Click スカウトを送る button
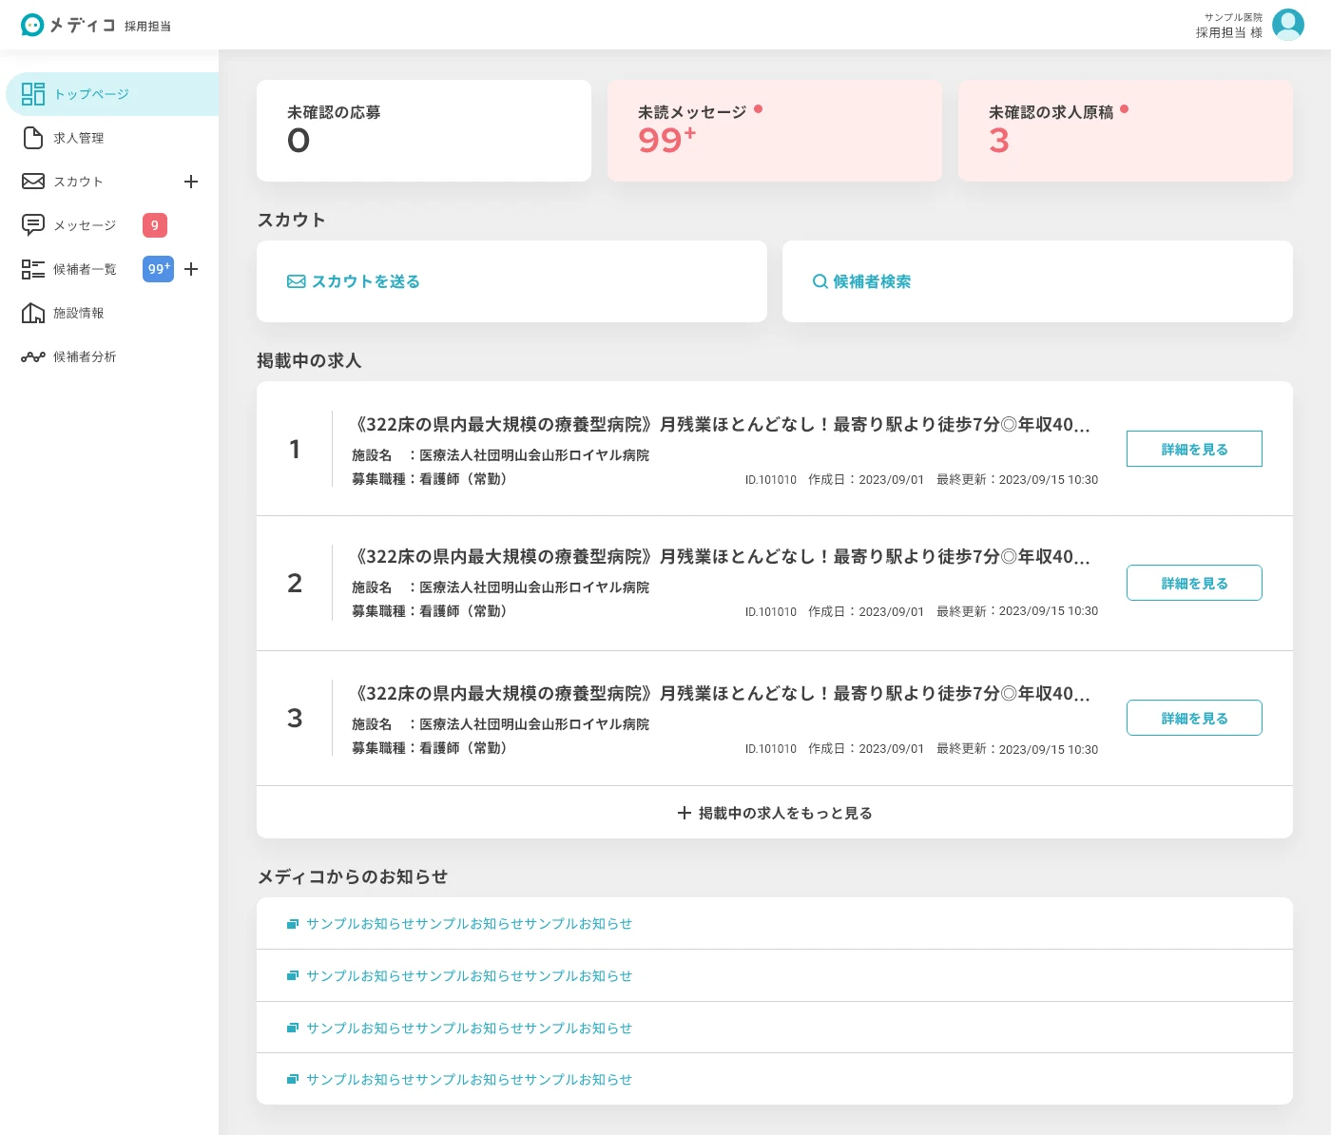The height and width of the screenshot is (1135, 1331). click(x=511, y=281)
